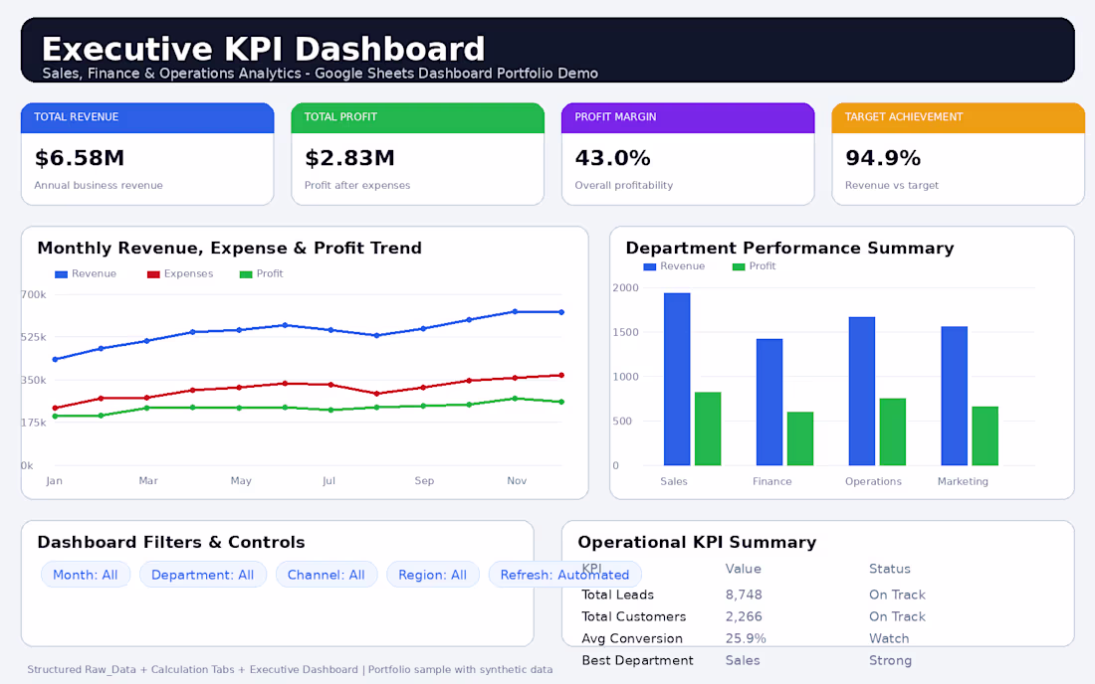Screen dimensions: 1095x684
Task: Click the green Profit bar for Operations
Action: coord(893,431)
